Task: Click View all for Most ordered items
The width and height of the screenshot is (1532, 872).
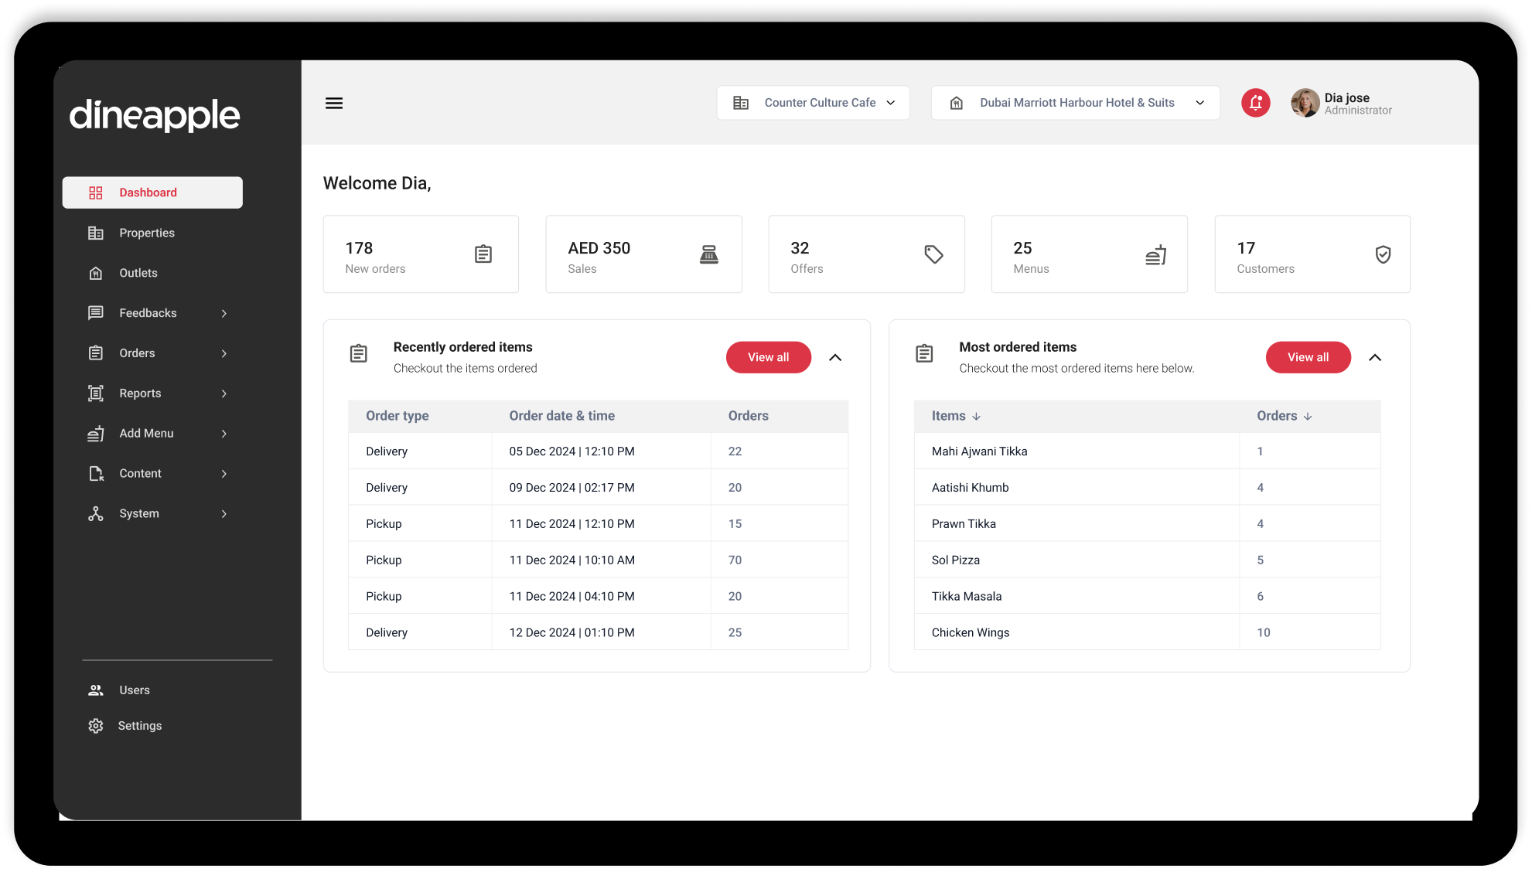Action: (1308, 357)
